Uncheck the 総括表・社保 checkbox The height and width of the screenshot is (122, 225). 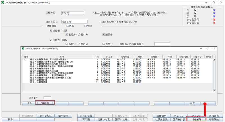[51, 31]
